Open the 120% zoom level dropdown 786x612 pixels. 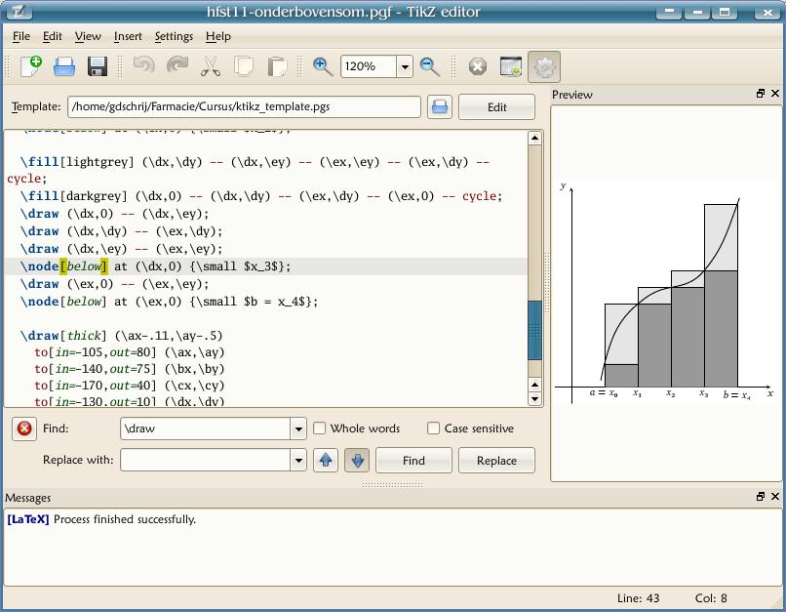[x=404, y=66]
